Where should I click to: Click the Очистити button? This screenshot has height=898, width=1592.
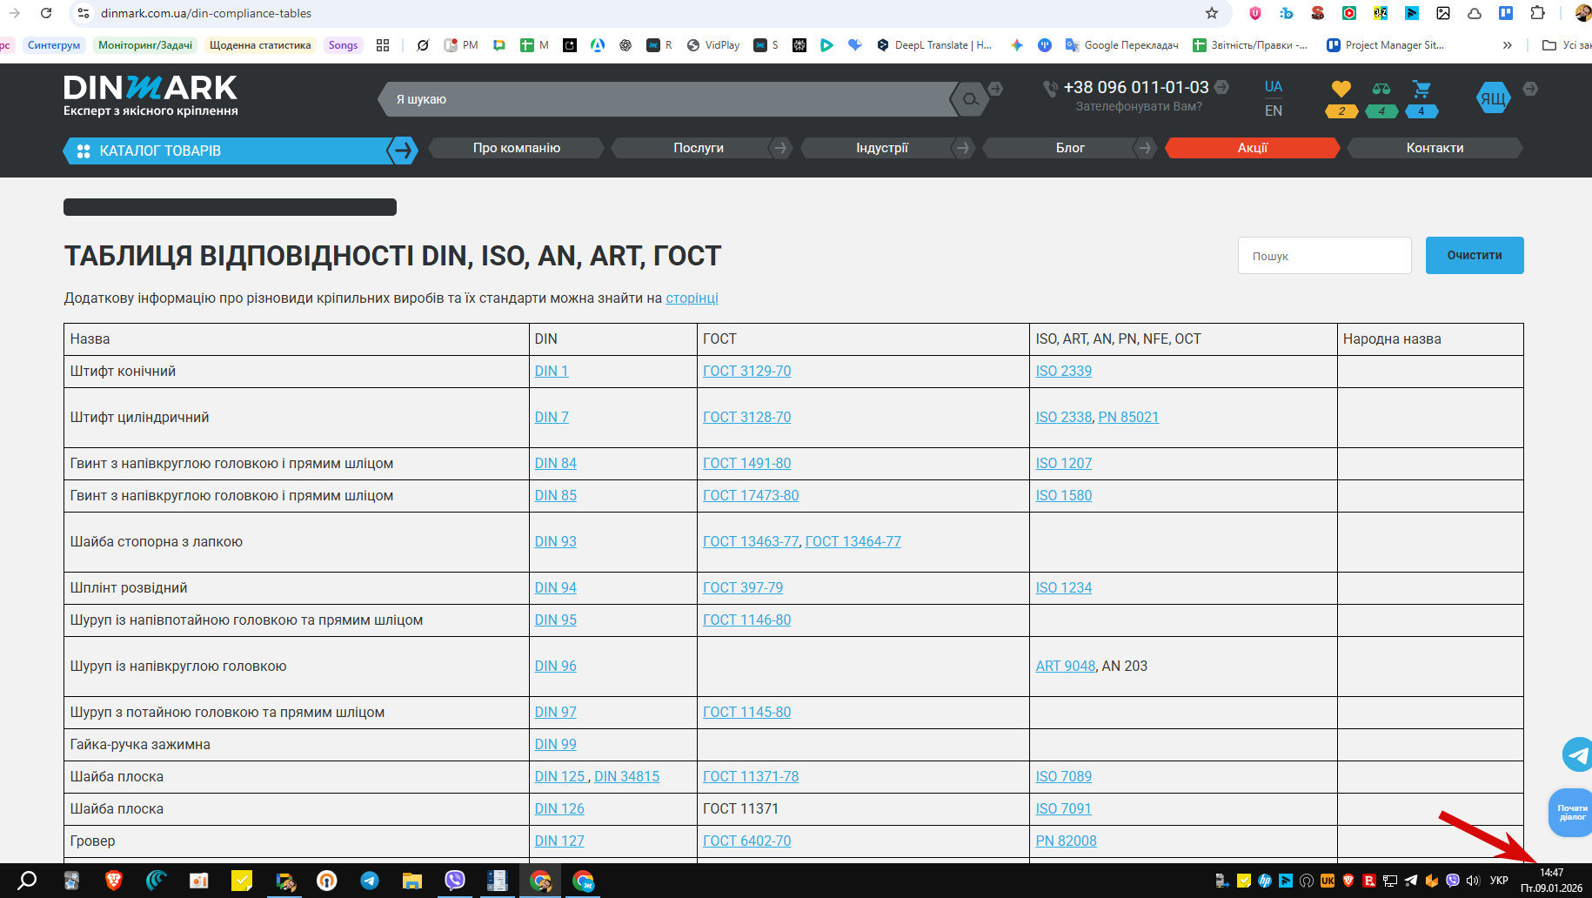click(1475, 255)
